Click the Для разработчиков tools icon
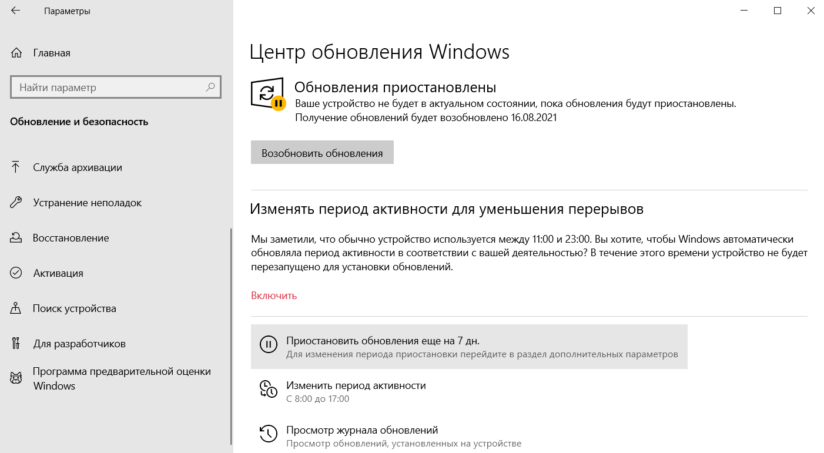This screenshot has height=453, width=824. (x=16, y=344)
